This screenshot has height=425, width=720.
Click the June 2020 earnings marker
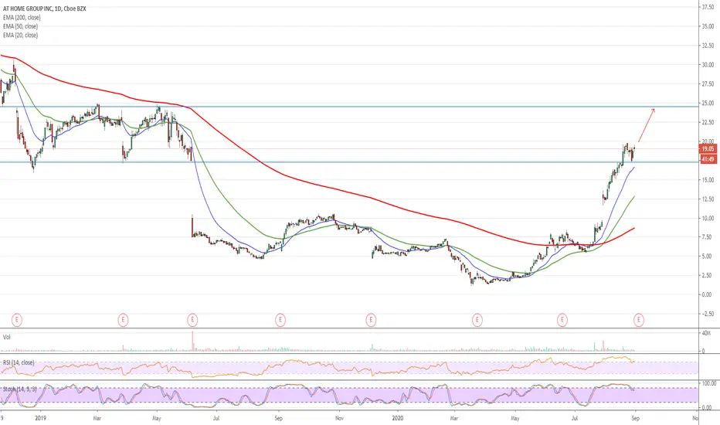pos(562,319)
